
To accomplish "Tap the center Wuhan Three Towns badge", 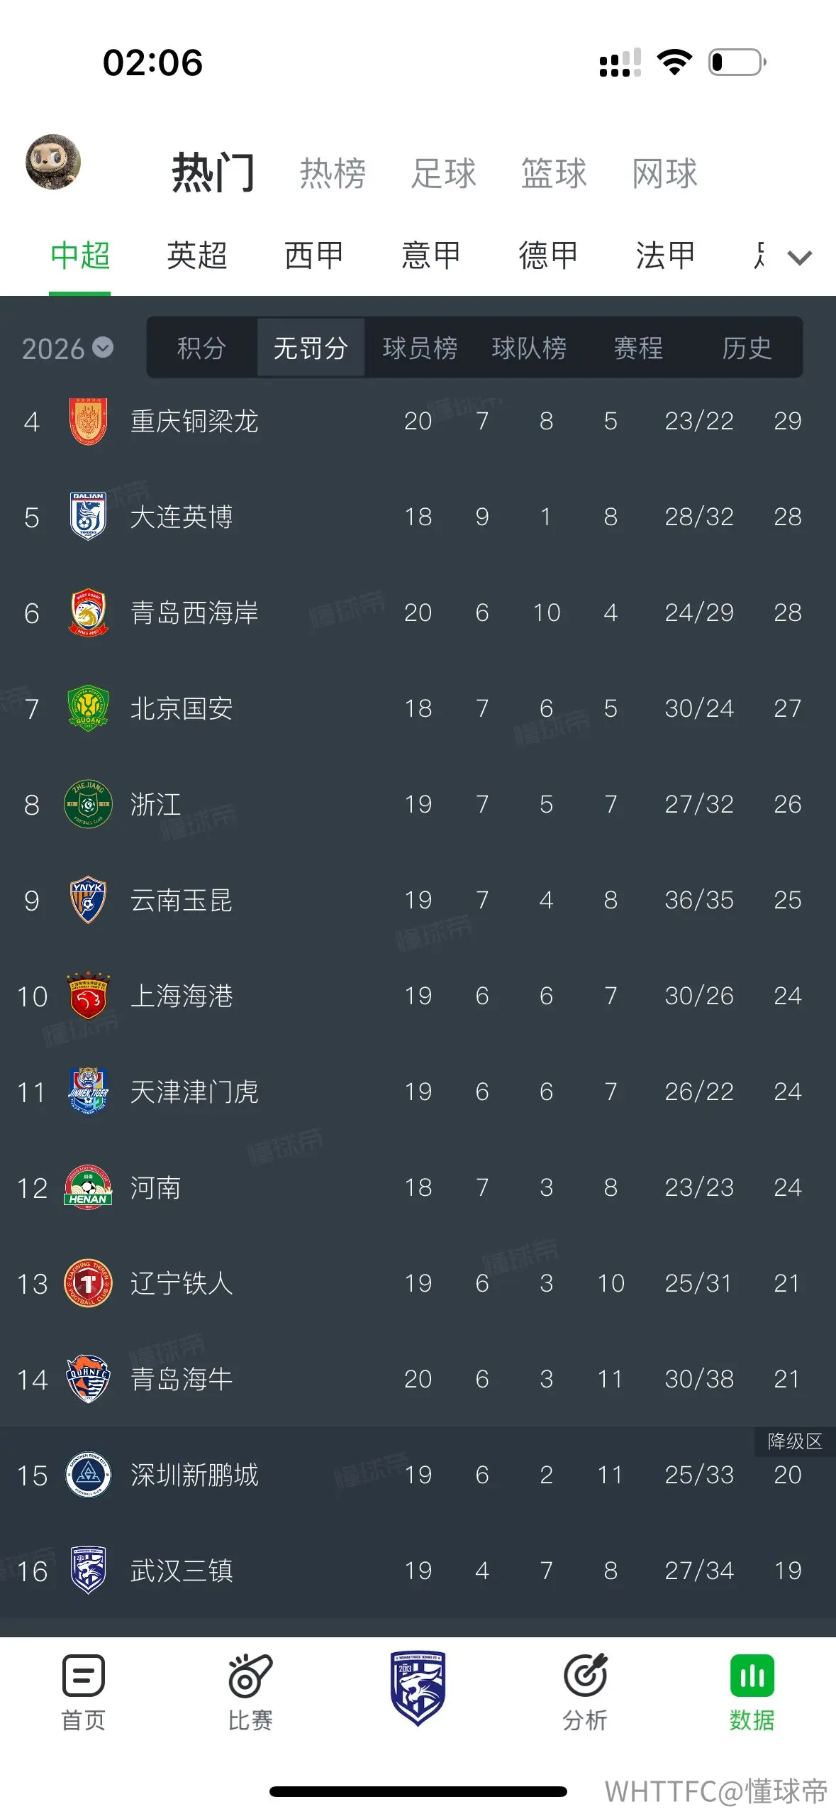I will coord(418,1688).
